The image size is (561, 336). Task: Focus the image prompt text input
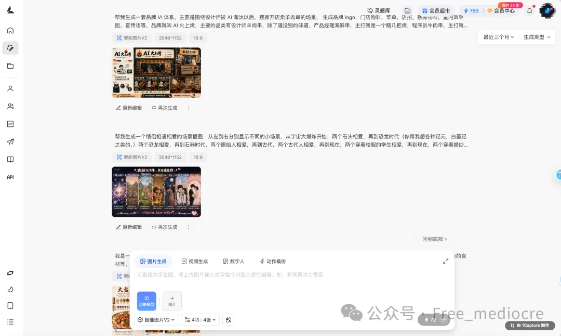tap(291, 275)
